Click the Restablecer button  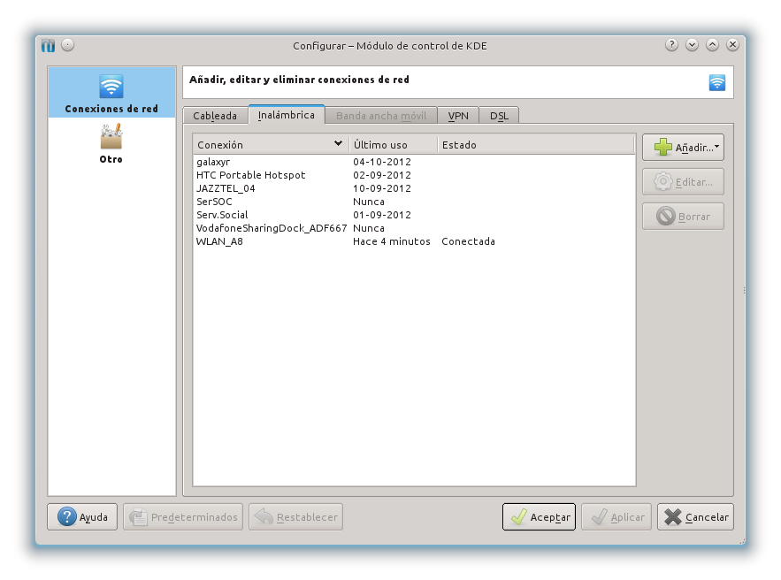tap(296, 516)
